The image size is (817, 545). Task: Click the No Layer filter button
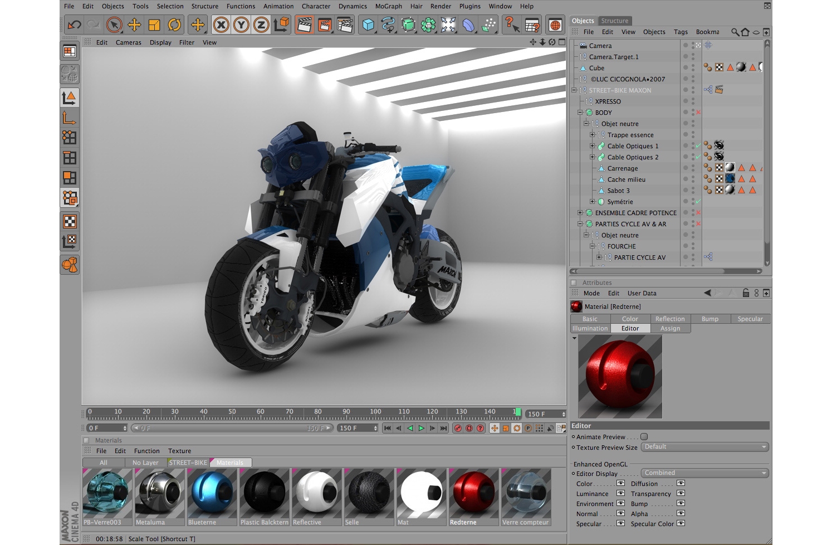[144, 462]
